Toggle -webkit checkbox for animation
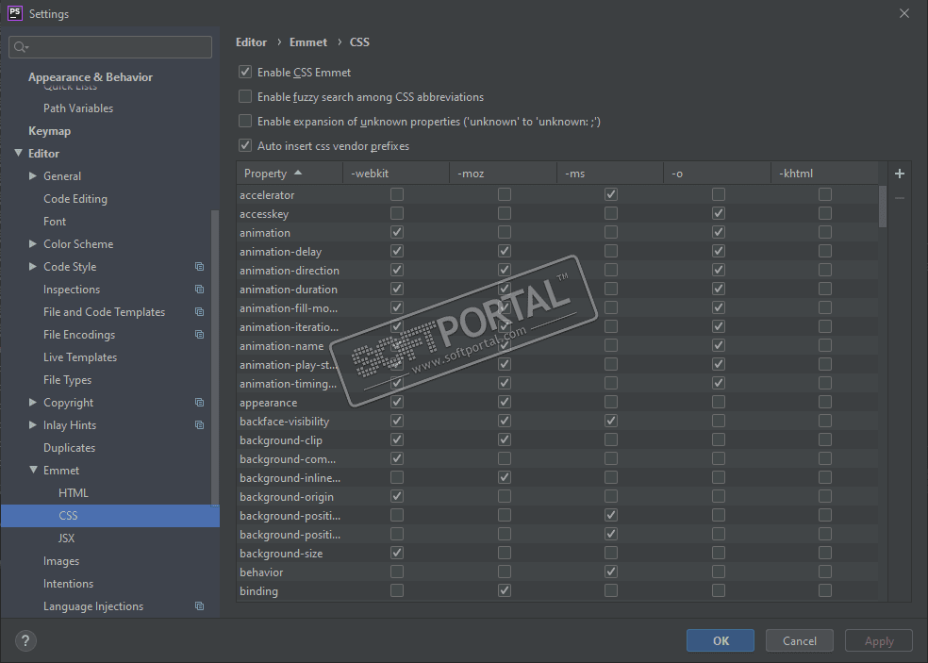 (x=397, y=232)
